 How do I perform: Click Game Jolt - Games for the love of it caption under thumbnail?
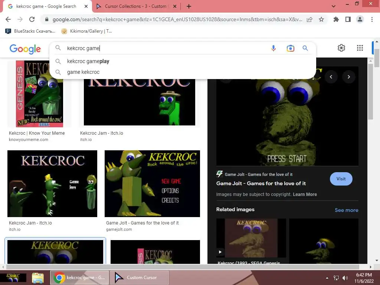(x=142, y=223)
